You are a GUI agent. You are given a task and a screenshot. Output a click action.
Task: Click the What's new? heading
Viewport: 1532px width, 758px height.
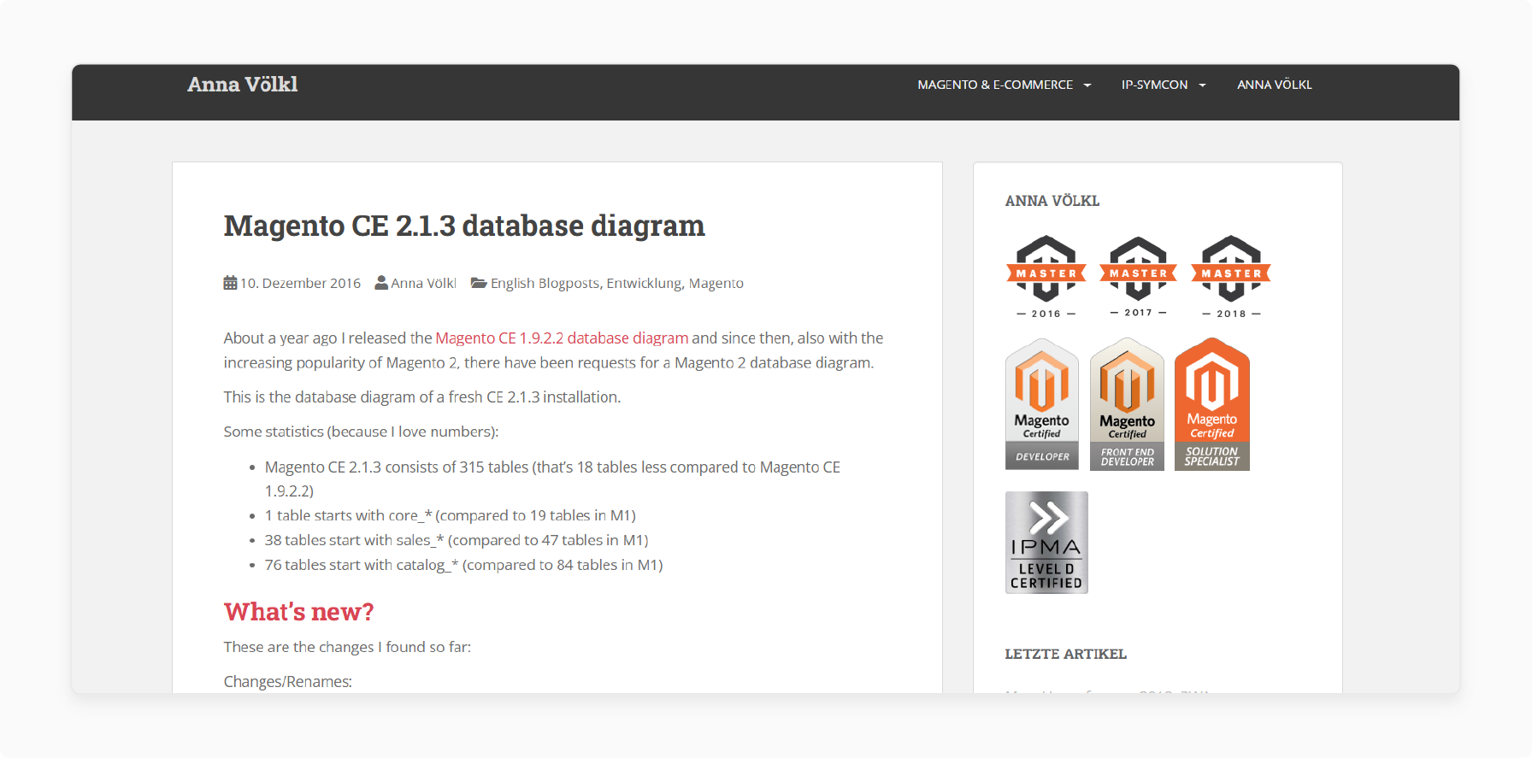[298, 612]
